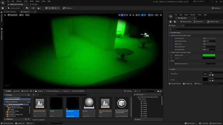The image size is (223, 125).
Task: Toggle grid snapping in viewport toolbar
Action: (x=136, y=15)
